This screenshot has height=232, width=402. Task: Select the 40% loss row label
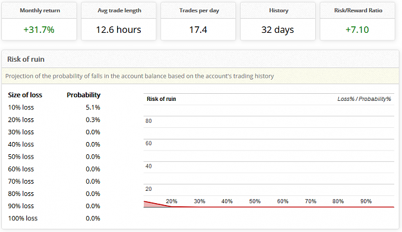point(21,144)
